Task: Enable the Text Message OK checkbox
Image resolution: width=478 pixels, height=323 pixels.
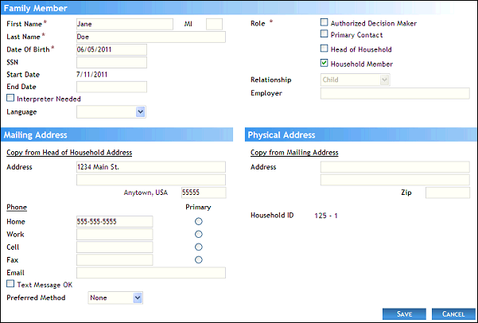Action: coord(10,283)
